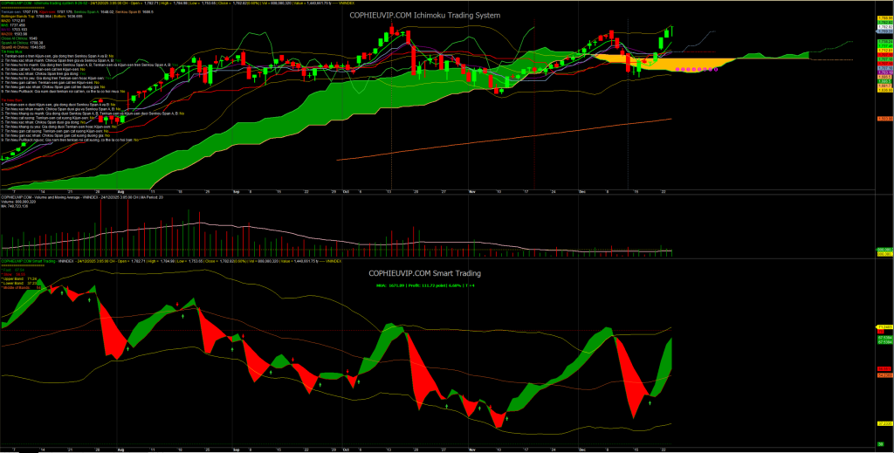Click the Sep label on date axis
Screen dimensions: 894x453
pos(237,189)
